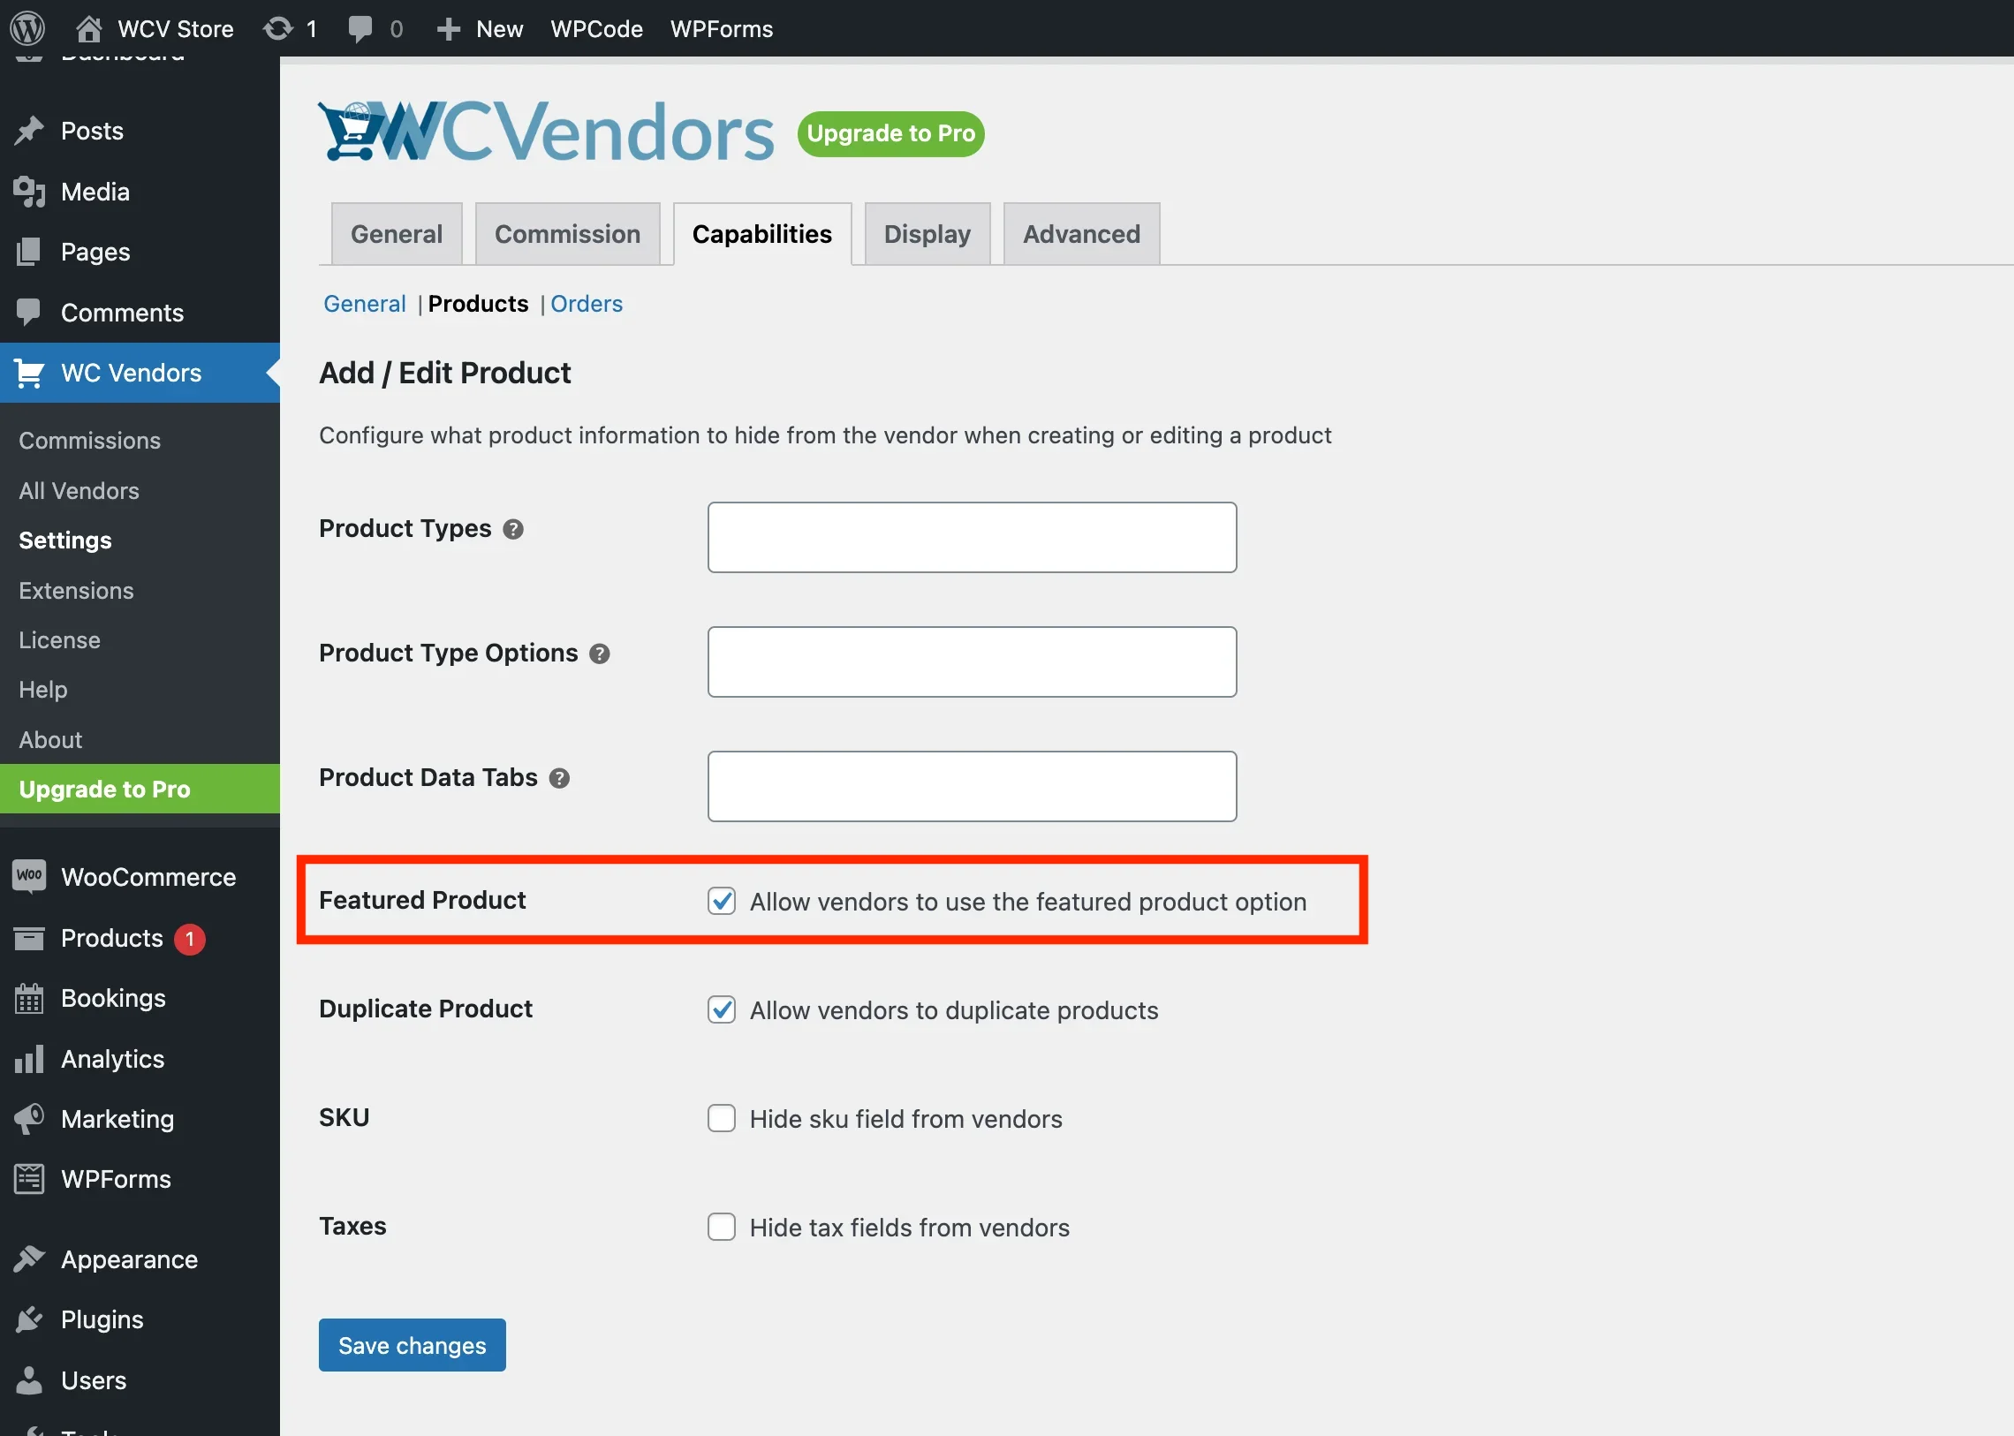Screen dimensions: 2014x1436
Task: Check Hide tax fields from vendors
Action: 722,1228
